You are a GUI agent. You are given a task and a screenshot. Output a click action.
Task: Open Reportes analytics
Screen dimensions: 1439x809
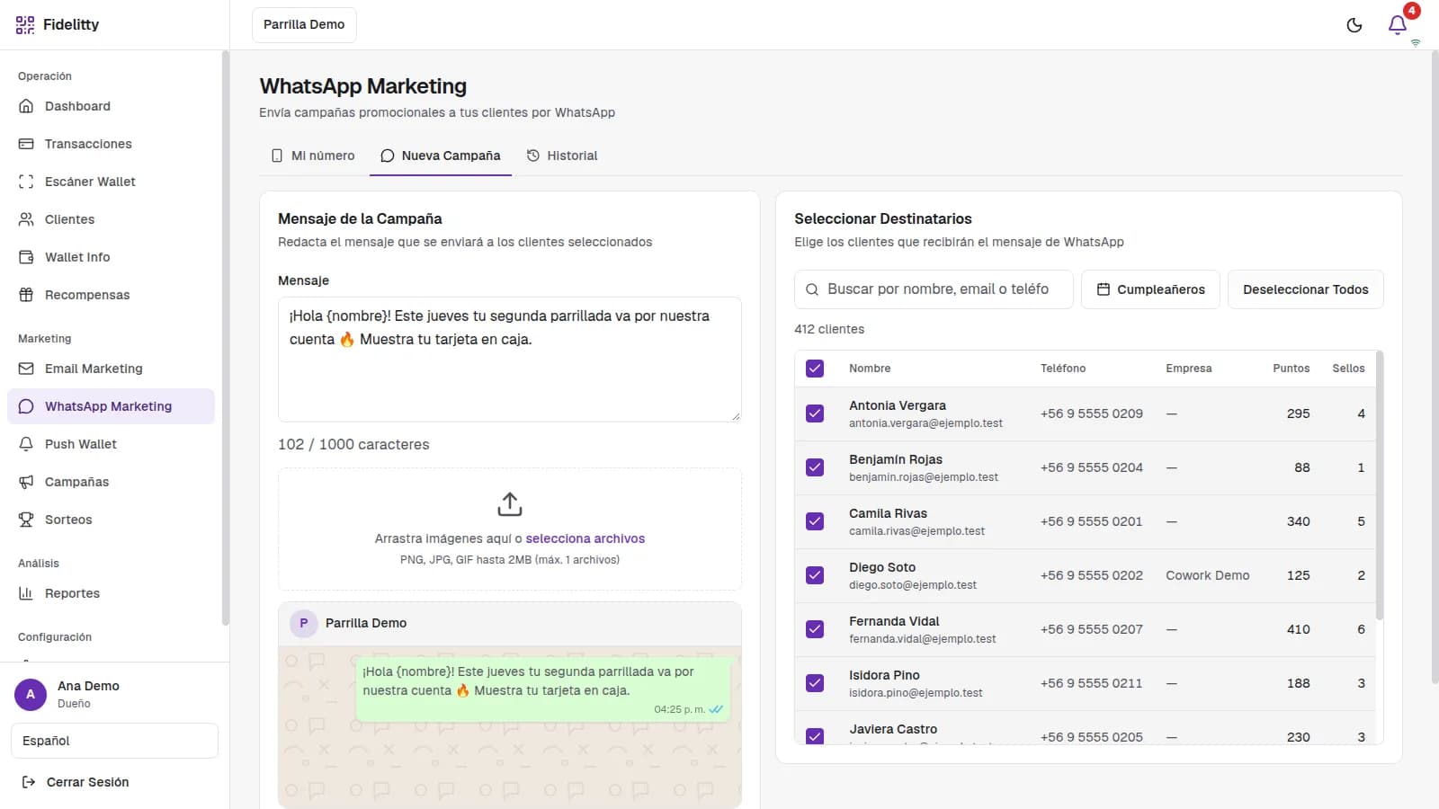[111, 593]
